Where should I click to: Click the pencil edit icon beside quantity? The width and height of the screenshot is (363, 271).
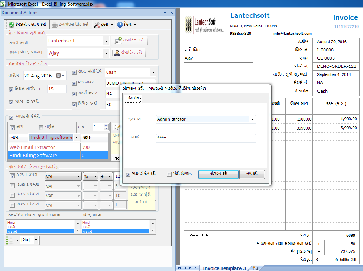(118, 127)
